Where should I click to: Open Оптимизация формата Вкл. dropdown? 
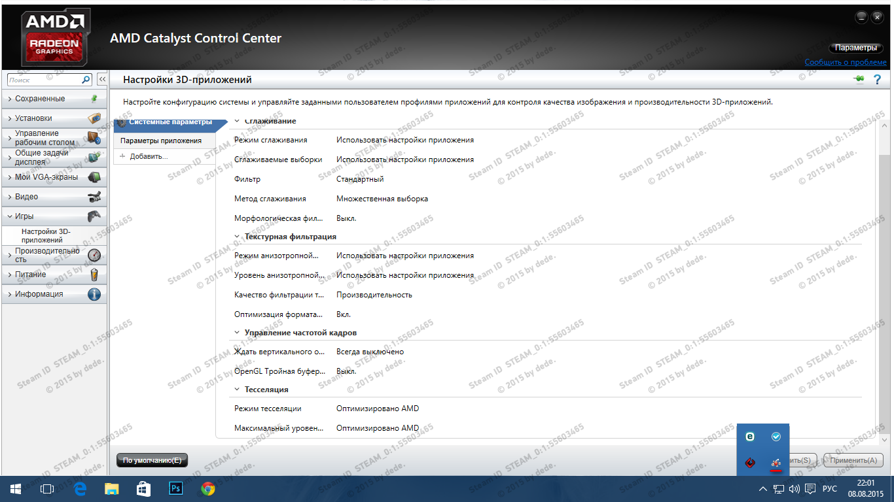coord(344,314)
